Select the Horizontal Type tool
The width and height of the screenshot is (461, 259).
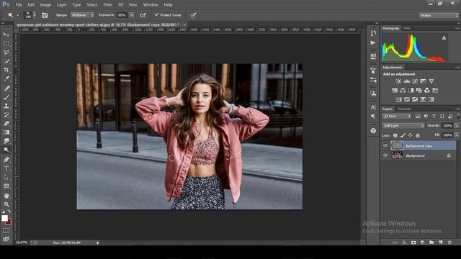pyautogui.click(x=6, y=168)
